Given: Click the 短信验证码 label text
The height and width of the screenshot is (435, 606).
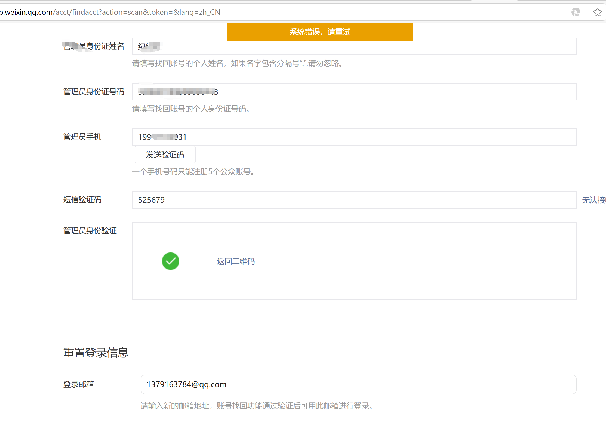Looking at the screenshot, I should (82, 200).
